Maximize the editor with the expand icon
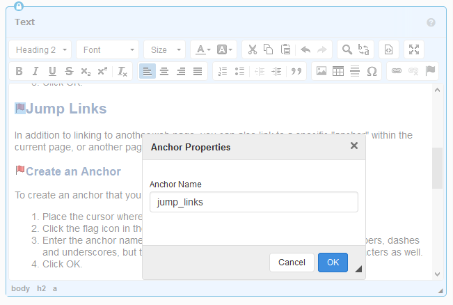The image size is (453, 305). (414, 49)
